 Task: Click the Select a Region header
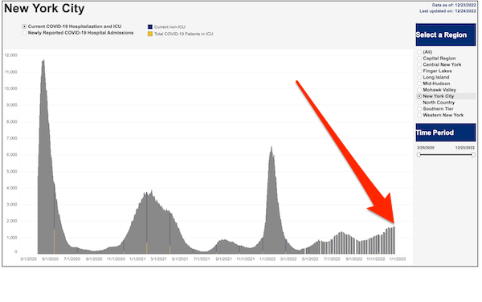pos(446,35)
